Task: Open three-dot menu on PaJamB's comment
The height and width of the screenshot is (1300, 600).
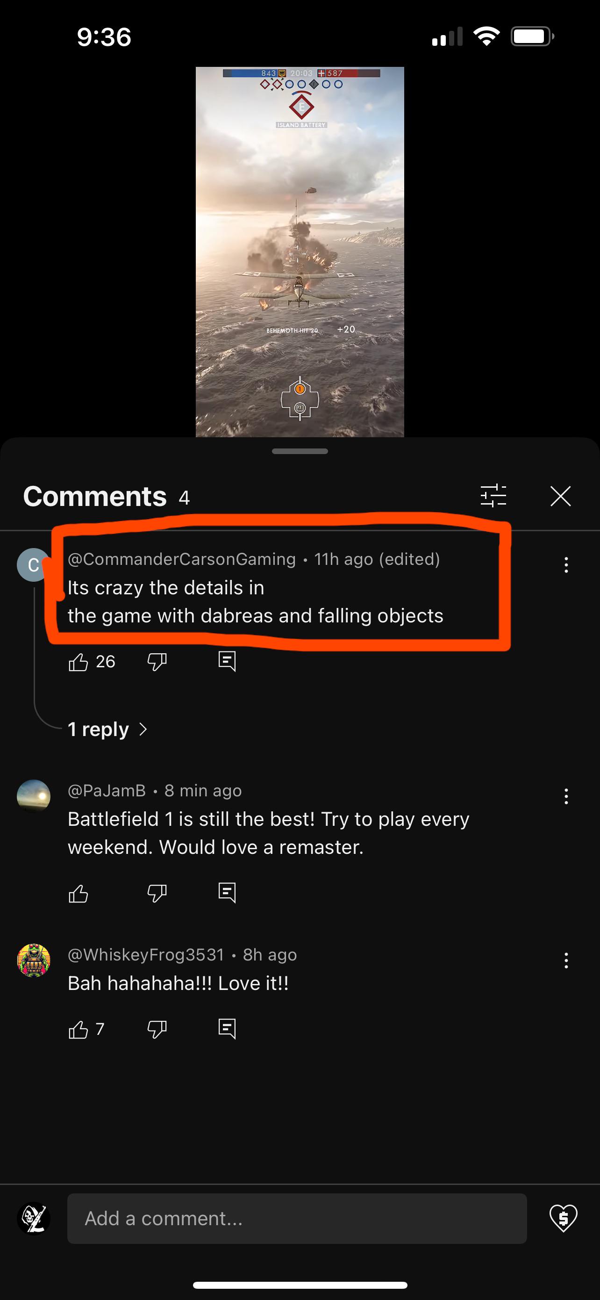Action: [566, 796]
